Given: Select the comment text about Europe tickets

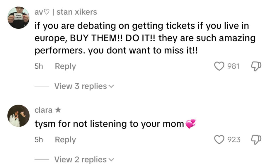Looking at the screenshot, I should click(x=141, y=38).
